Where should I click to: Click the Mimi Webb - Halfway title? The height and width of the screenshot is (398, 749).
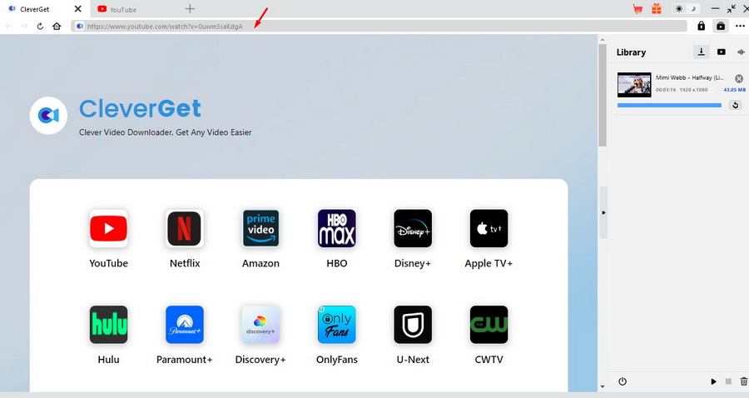(689, 77)
